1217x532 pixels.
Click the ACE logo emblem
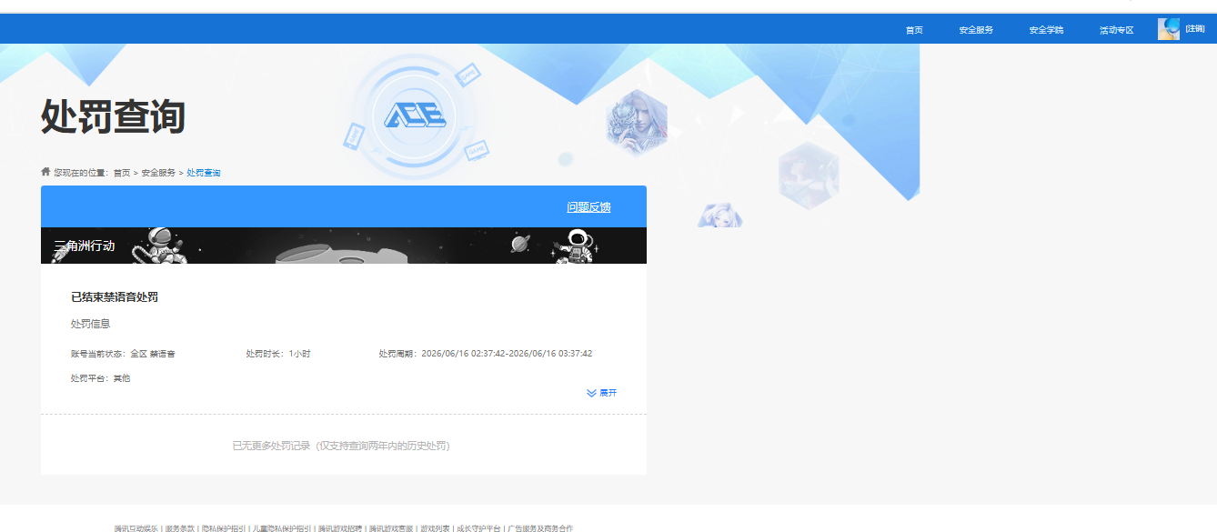point(415,115)
